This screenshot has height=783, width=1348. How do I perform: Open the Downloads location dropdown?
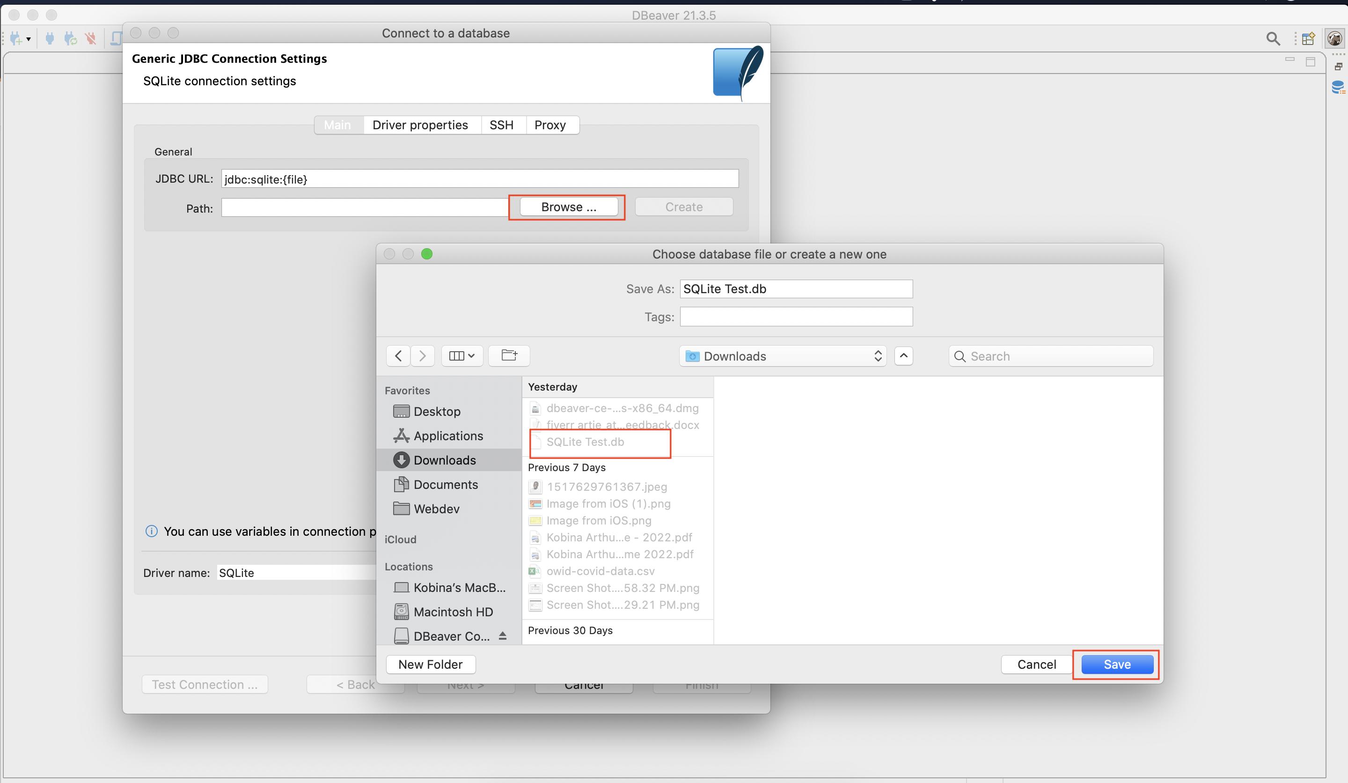tap(783, 356)
